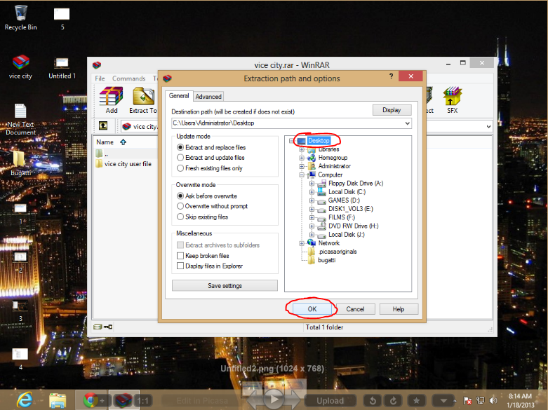Screen dimensions: 548x410
Task: Expand the Local Disk (C:) node
Action: [x=312, y=192]
